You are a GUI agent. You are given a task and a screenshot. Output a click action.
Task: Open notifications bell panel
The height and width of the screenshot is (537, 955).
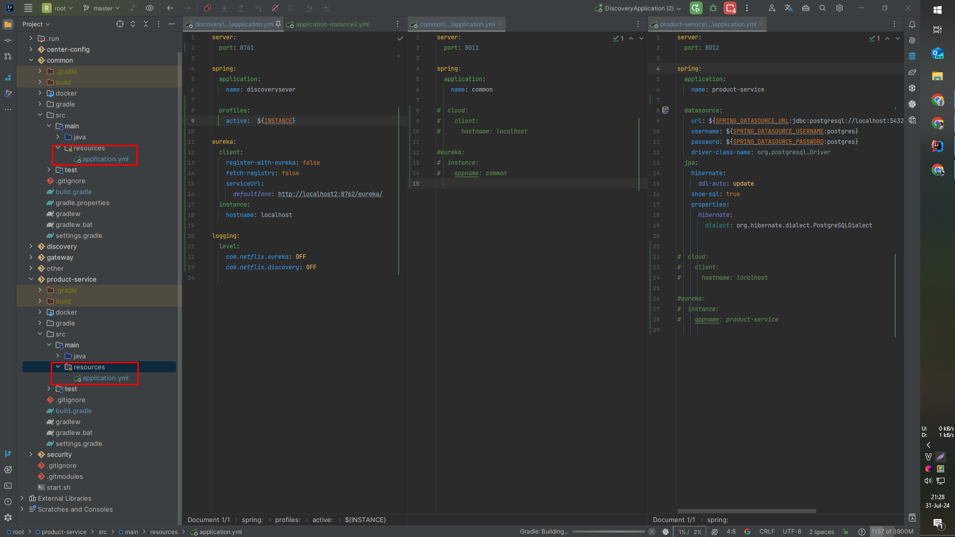[912, 24]
